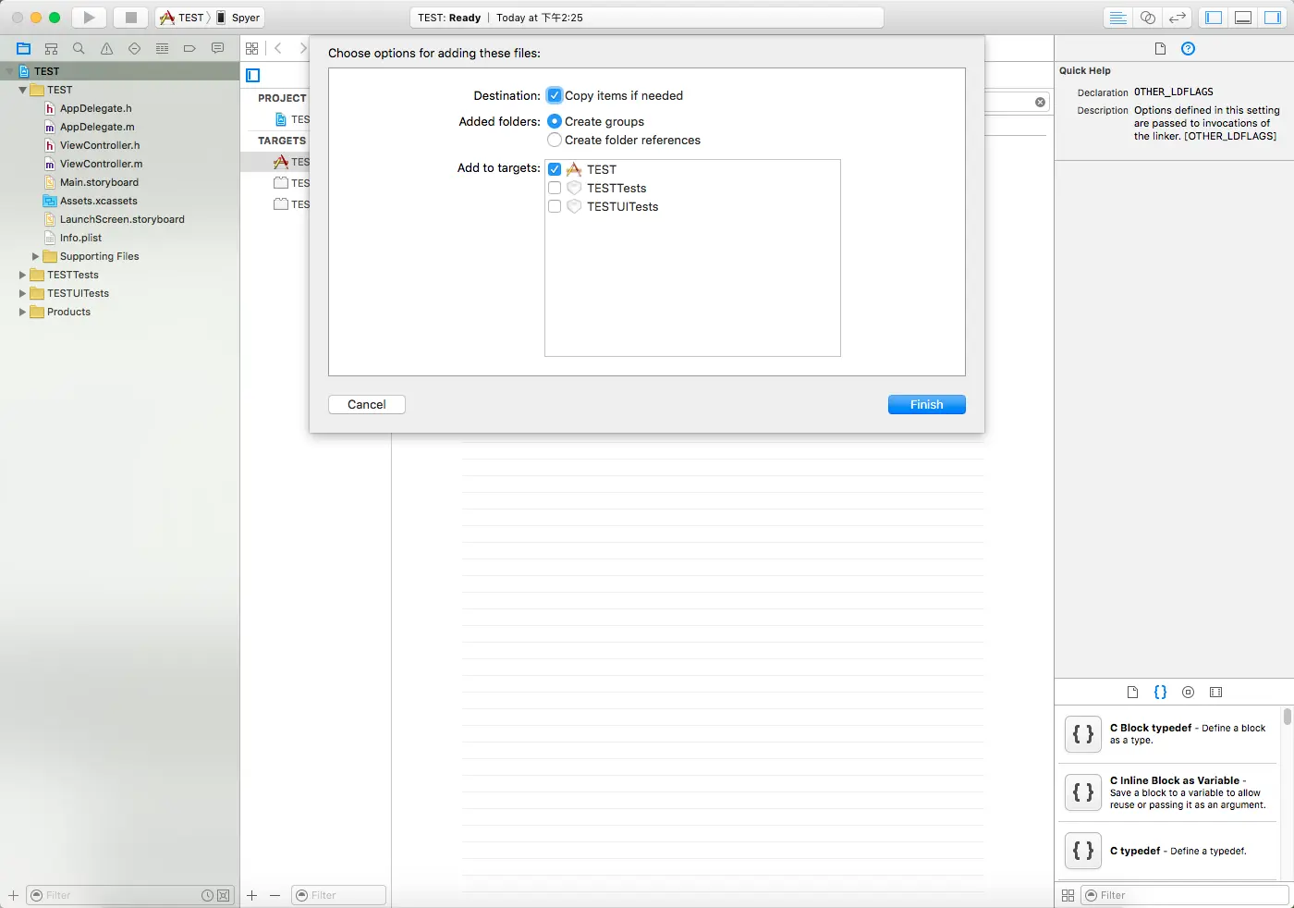Toggle the Utilities pane visibility
Viewport: 1294px width, 908px height.
coord(1273,18)
